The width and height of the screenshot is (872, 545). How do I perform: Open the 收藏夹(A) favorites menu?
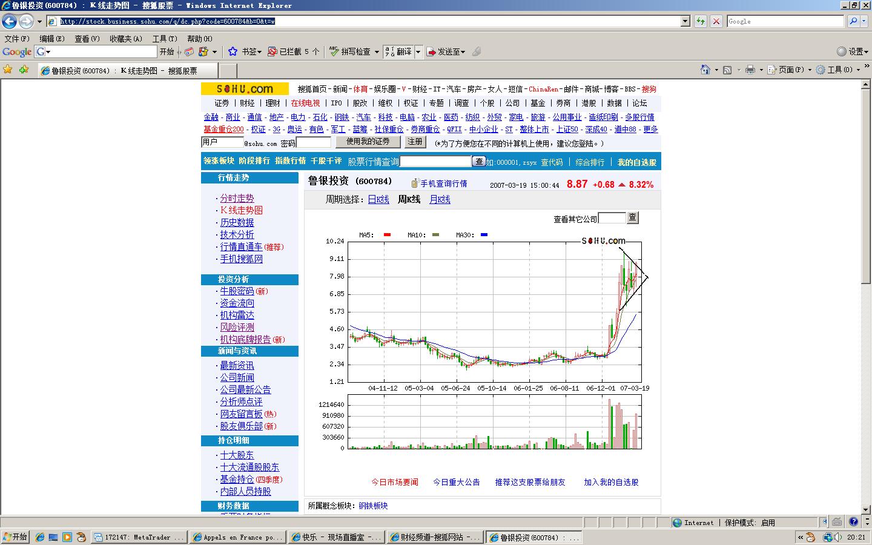pos(126,38)
